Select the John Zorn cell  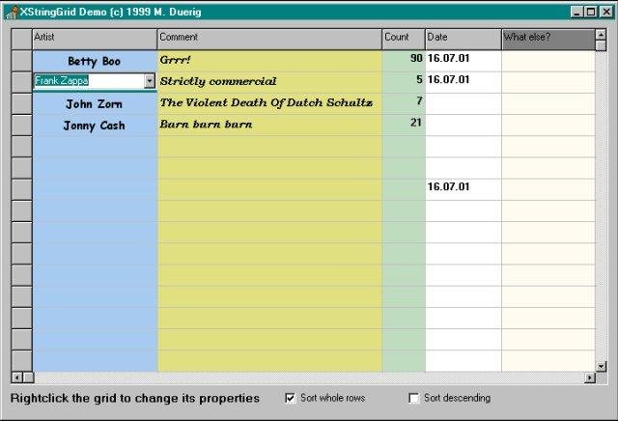pos(95,104)
